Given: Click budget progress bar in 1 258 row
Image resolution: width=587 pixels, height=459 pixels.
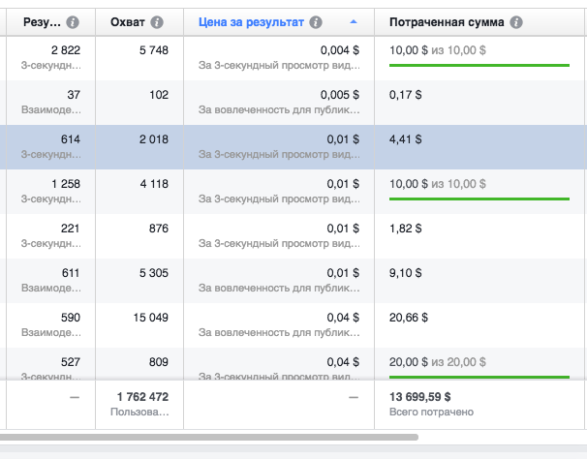Looking at the screenshot, I should point(479,199).
